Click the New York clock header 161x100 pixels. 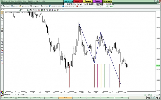point(68,1)
